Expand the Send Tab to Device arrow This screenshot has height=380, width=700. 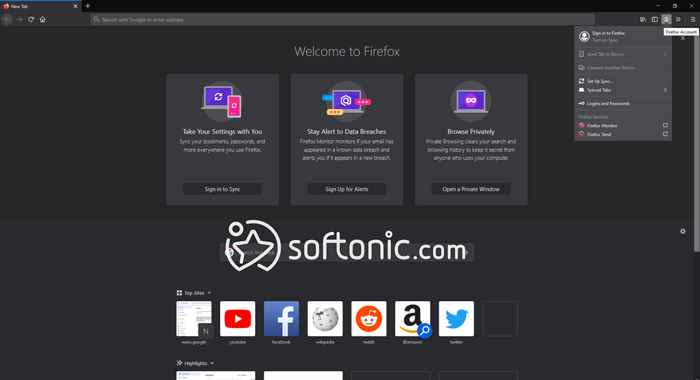665,54
